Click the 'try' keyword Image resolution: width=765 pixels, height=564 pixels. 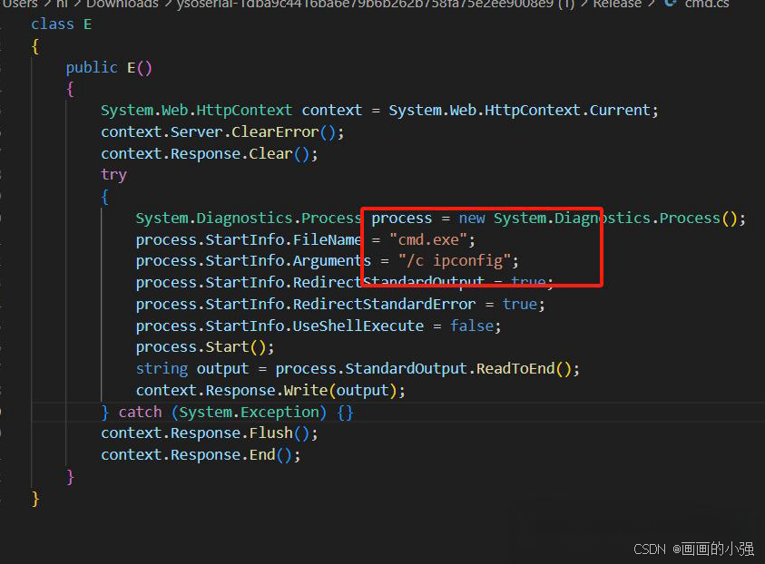pos(113,175)
